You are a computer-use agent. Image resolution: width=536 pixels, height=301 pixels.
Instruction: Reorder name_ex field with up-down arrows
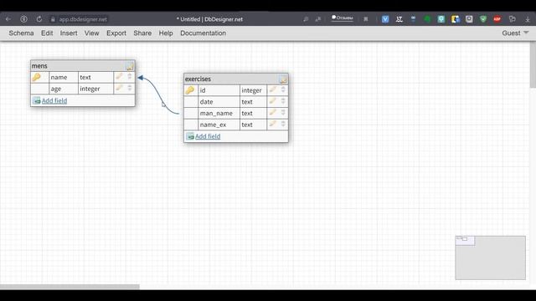coord(283,124)
